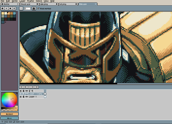Open the Frame menu

pos(31,1)
